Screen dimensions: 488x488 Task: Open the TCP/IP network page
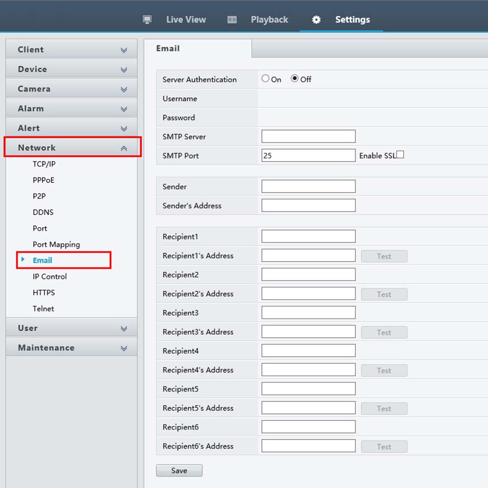pos(44,164)
